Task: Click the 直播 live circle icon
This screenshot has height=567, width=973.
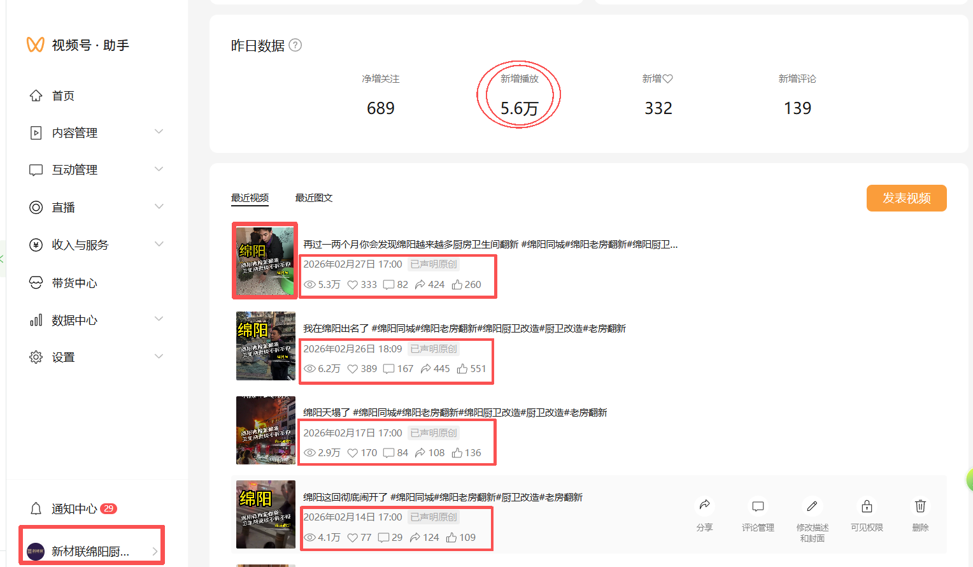Action: click(36, 208)
